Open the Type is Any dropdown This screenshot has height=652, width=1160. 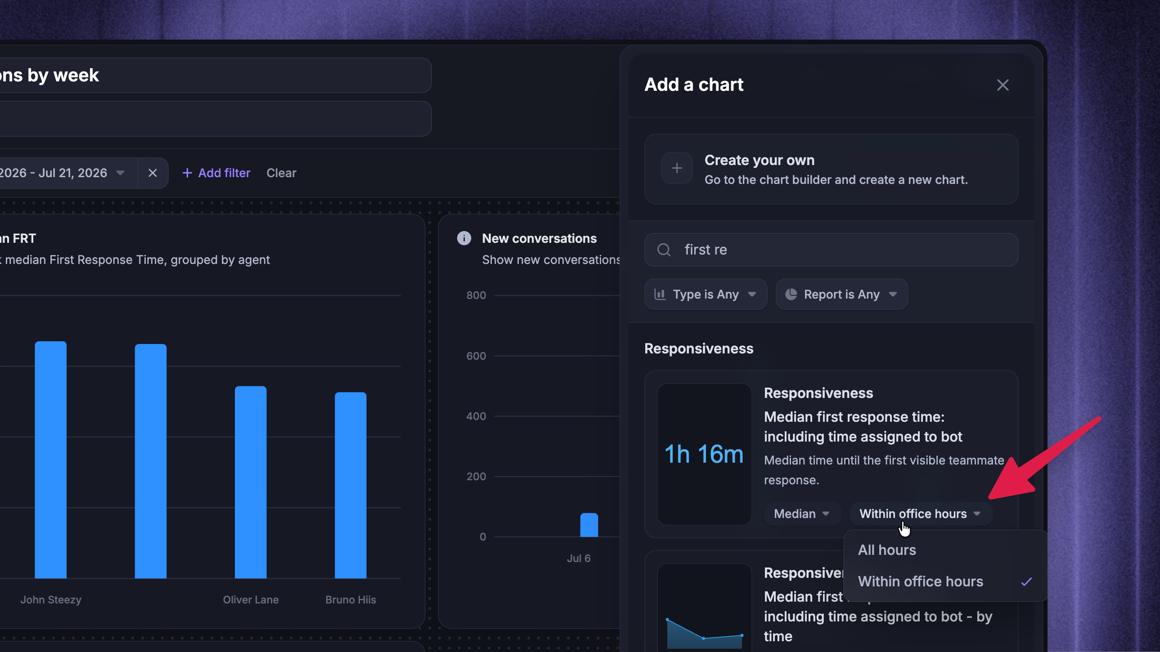pyautogui.click(x=706, y=294)
